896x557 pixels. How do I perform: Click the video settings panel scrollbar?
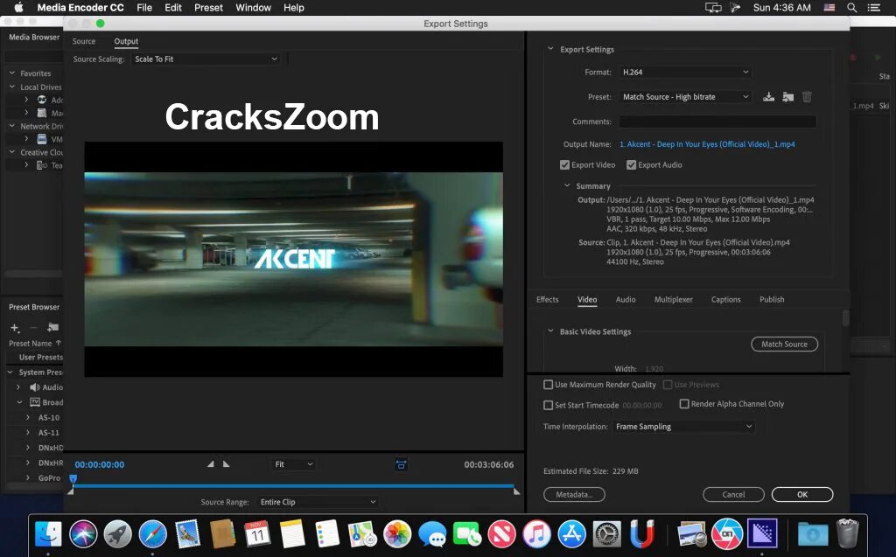pos(845,317)
